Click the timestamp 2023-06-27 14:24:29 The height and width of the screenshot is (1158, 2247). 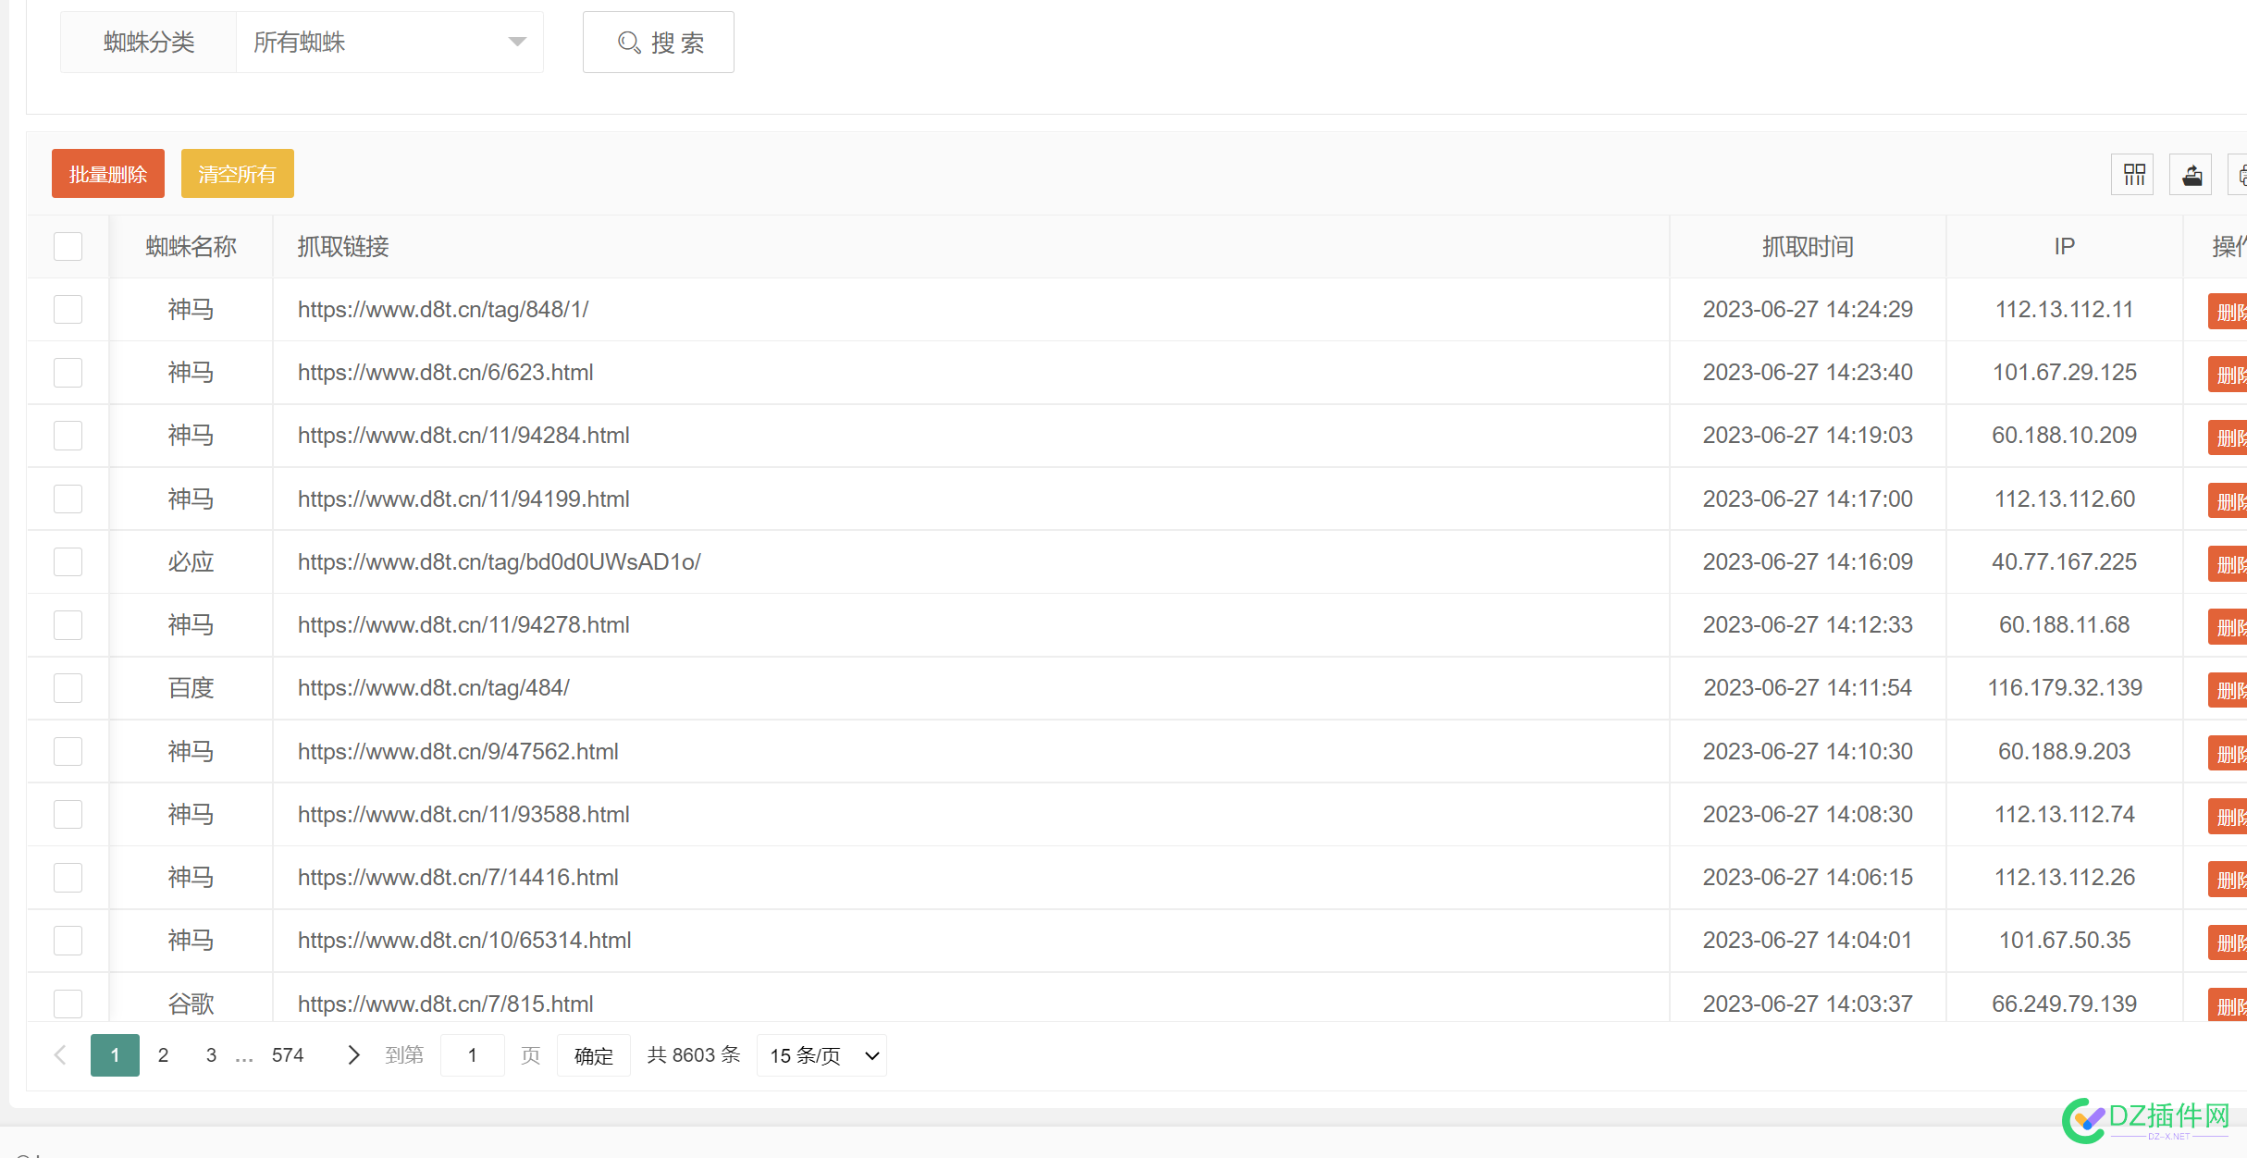point(1808,310)
